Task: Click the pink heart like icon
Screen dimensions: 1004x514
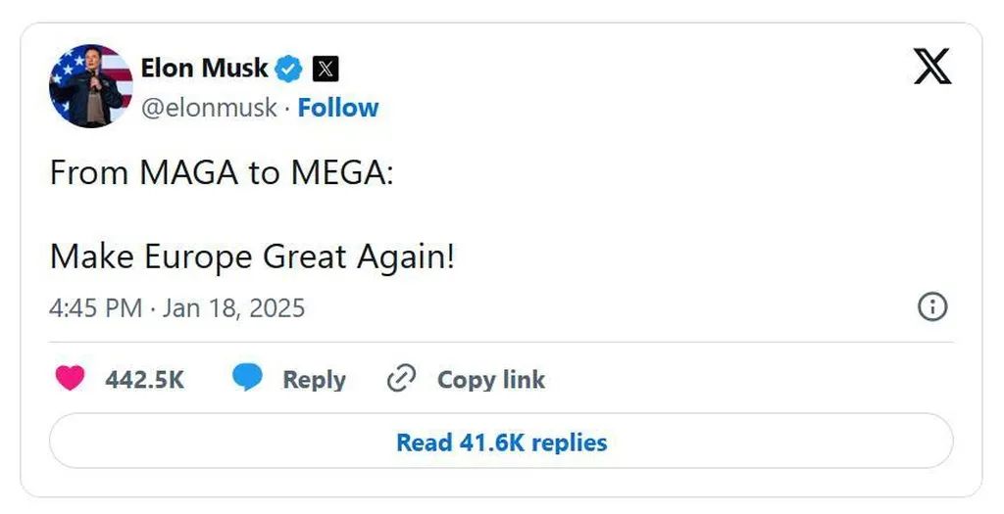Action: (x=70, y=379)
